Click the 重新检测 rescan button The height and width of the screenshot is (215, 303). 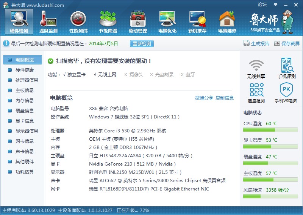[142, 43]
